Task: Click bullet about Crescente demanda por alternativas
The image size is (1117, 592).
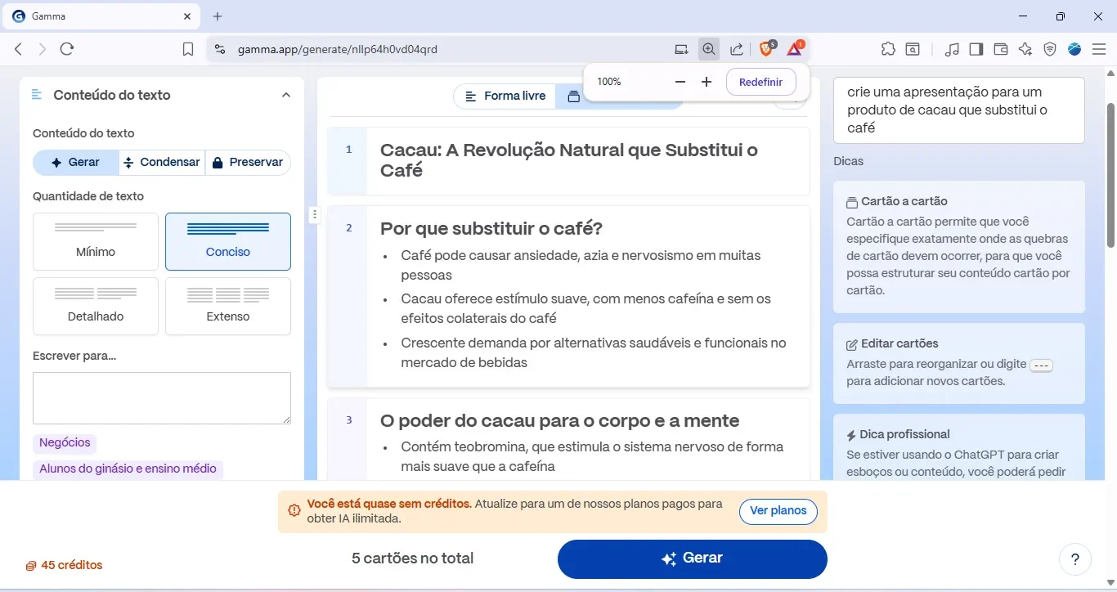Action: [x=594, y=352]
